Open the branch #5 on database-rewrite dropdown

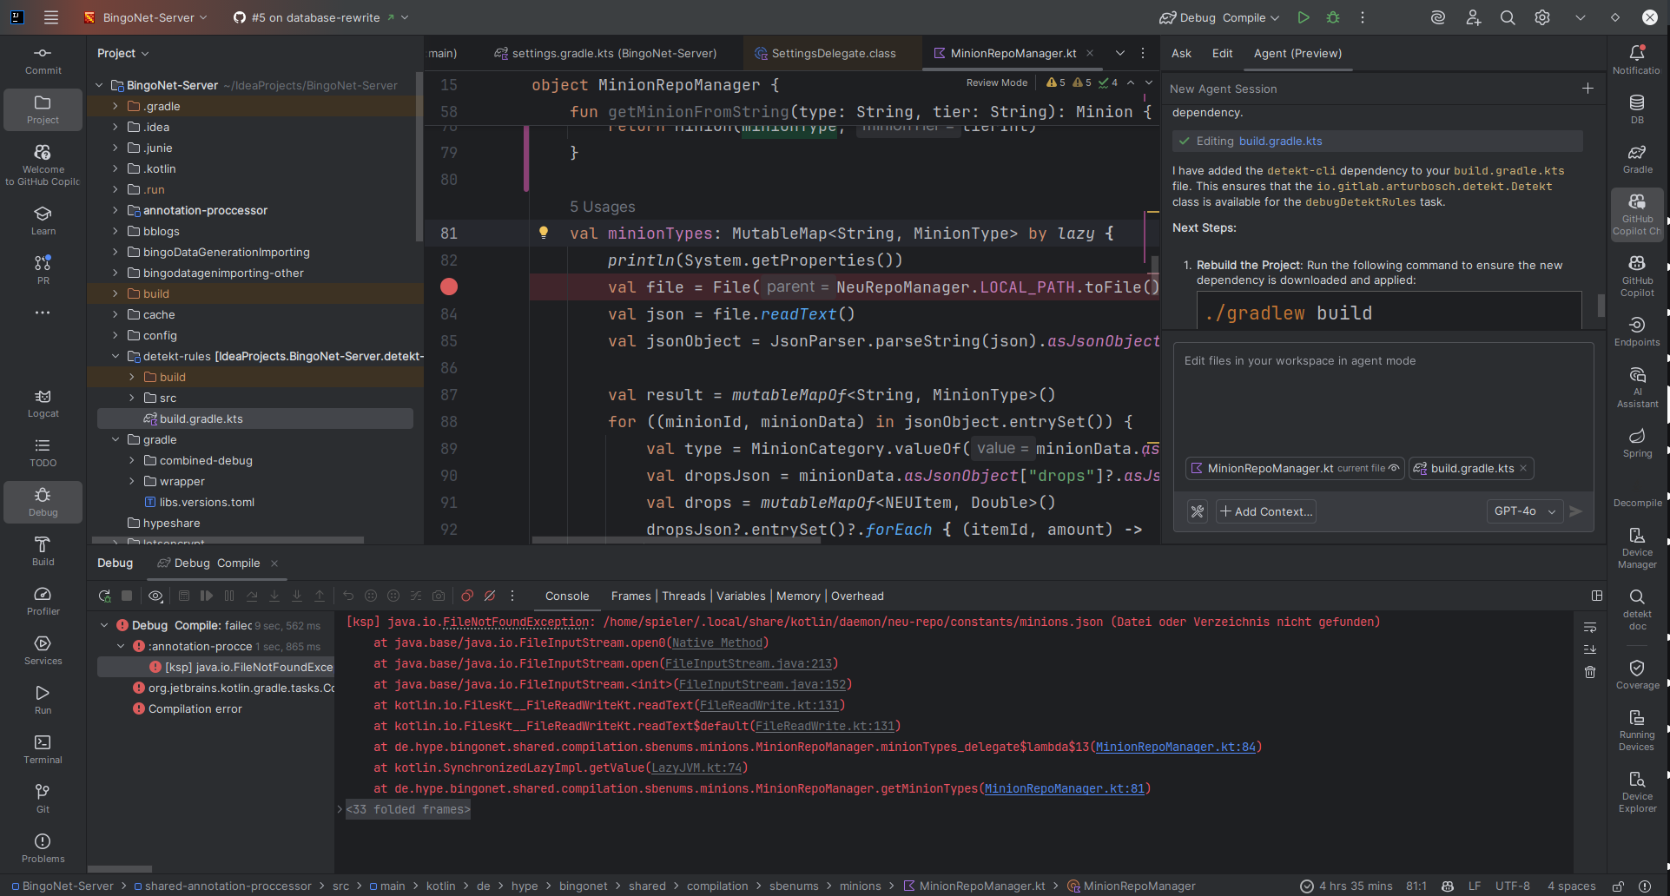pyautogui.click(x=320, y=17)
